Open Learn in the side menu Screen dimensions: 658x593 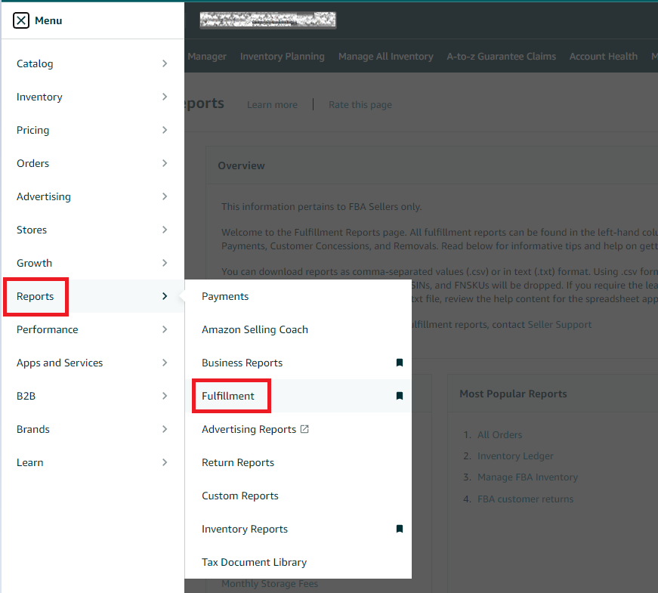pos(29,462)
